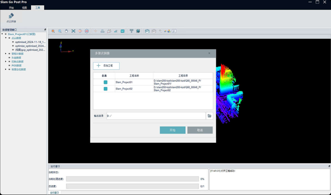Expand the 控制点数据 tree node
Image resolution: width=331 pixels, height=195 pixels.
(x=6, y=62)
